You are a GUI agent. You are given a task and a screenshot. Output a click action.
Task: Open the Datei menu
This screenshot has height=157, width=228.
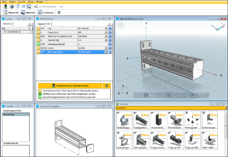click(x=4, y=2)
